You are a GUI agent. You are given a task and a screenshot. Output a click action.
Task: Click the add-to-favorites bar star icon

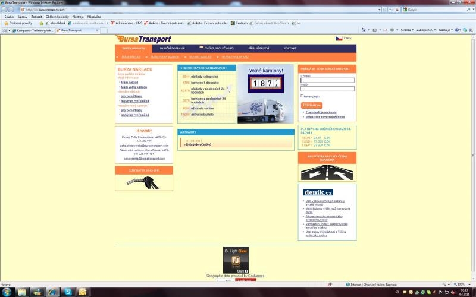(x=42, y=23)
